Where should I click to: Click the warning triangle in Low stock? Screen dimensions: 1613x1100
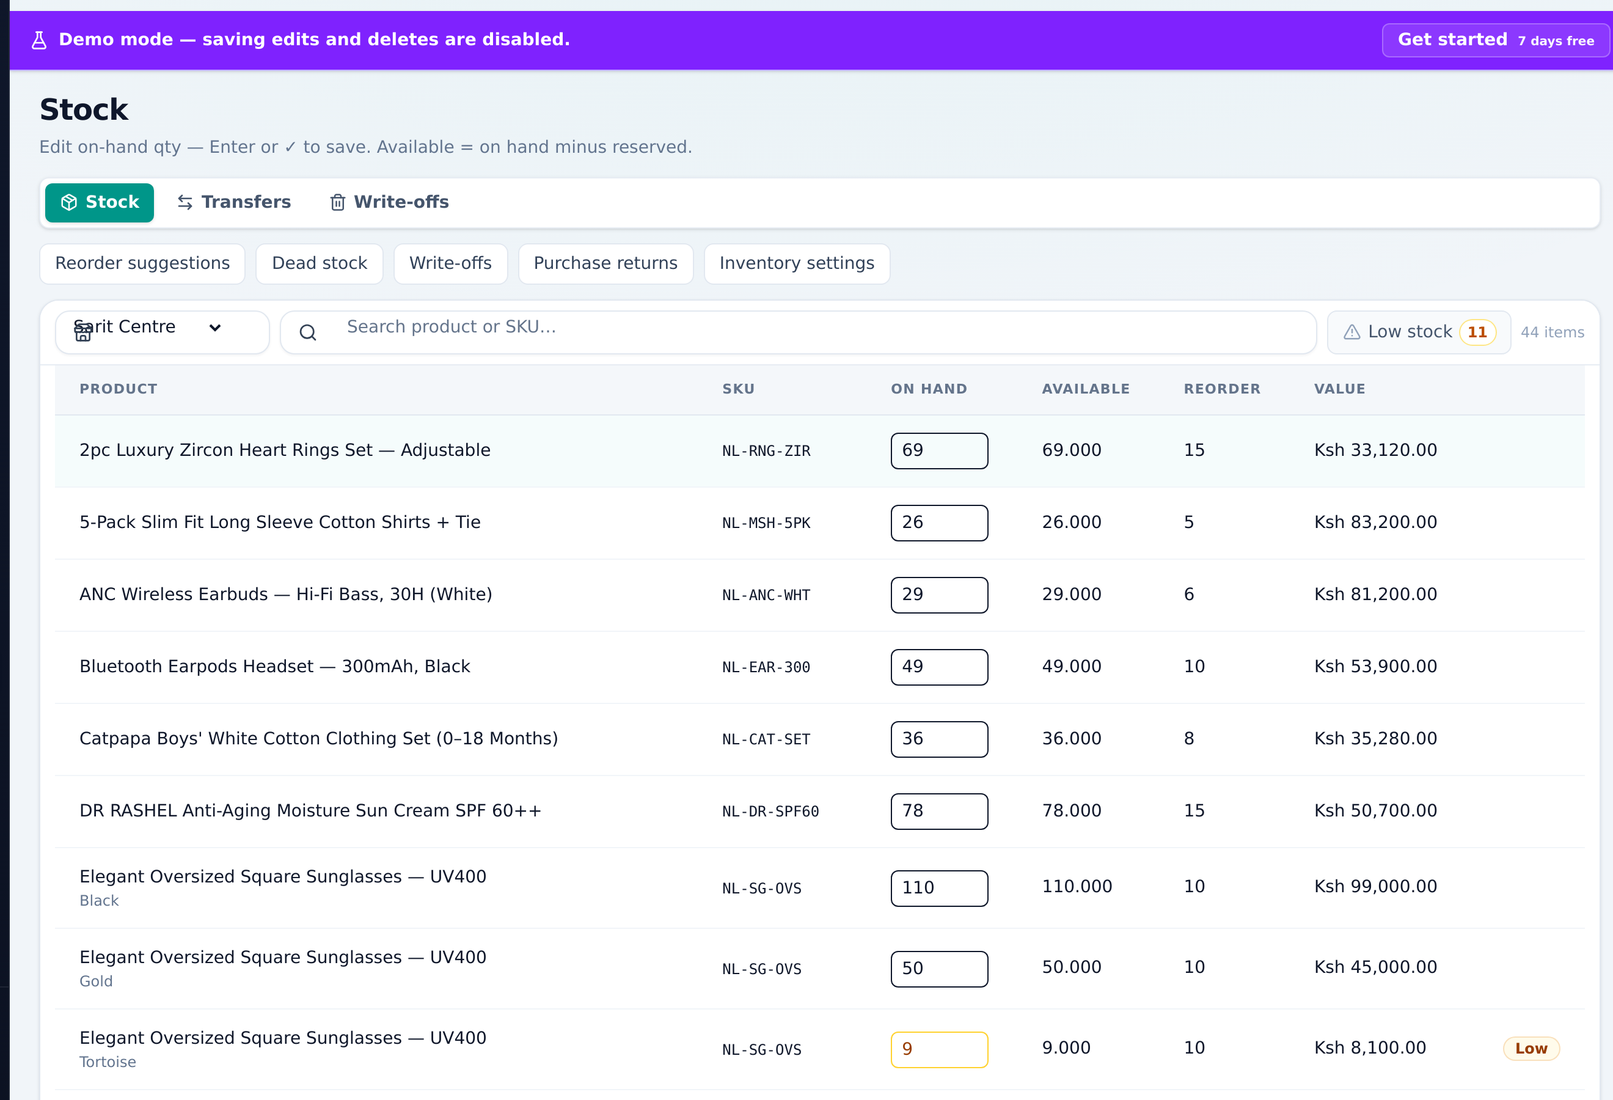1351,332
